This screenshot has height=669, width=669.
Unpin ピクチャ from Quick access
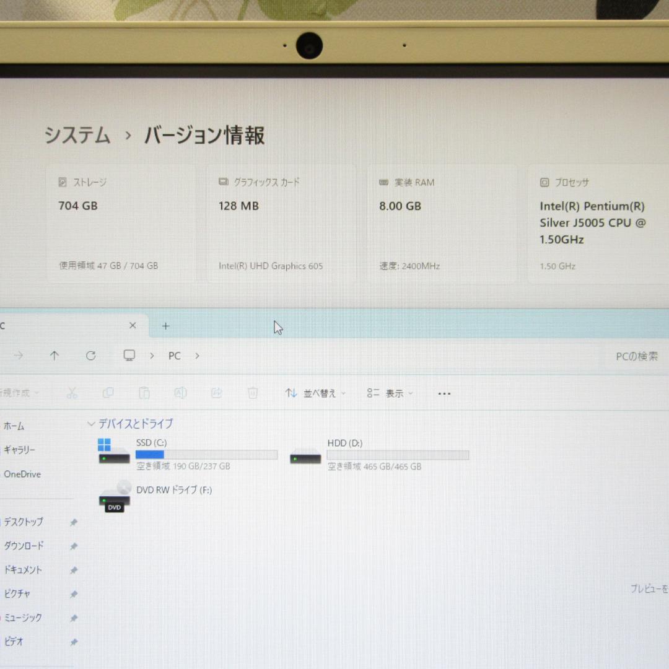click(x=74, y=593)
